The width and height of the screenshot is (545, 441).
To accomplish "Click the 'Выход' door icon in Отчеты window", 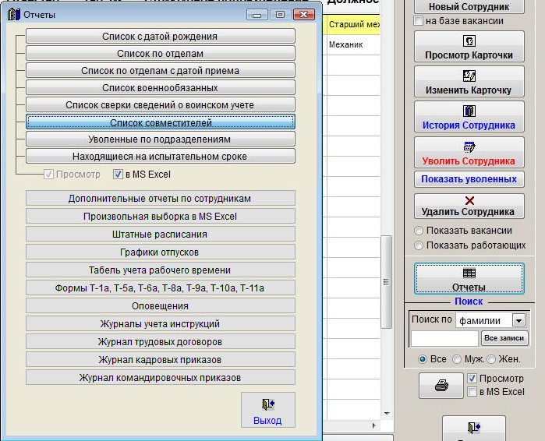I will [268, 404].
